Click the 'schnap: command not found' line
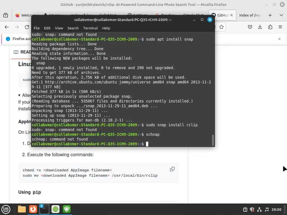 pyautogui.click(x=59, y=139)
